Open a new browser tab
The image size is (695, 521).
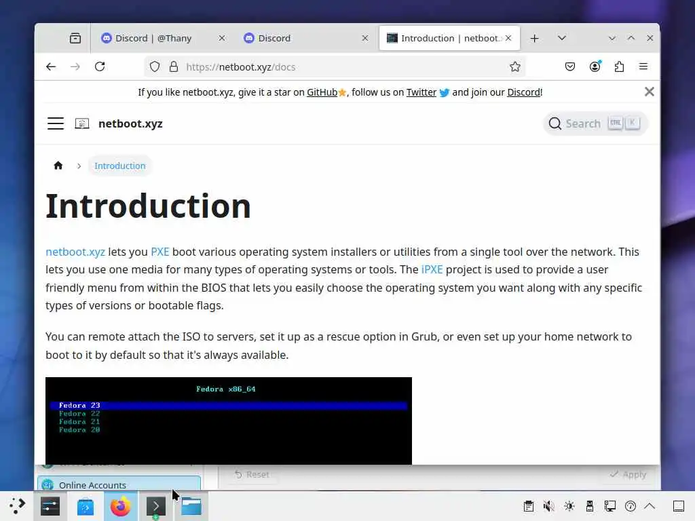click(535, 38)
